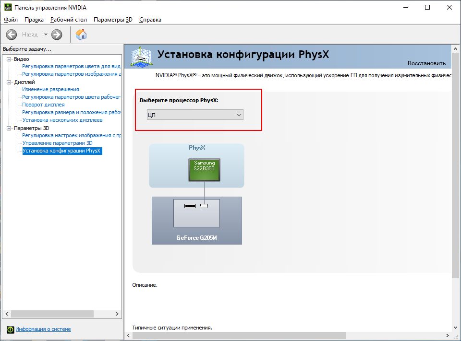
Task: Click the NVIDIA title bar icon
Action: [x=8, y=7]
